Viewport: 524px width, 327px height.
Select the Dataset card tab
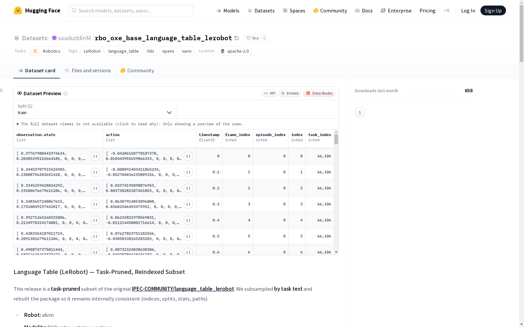tap(37, 71)
